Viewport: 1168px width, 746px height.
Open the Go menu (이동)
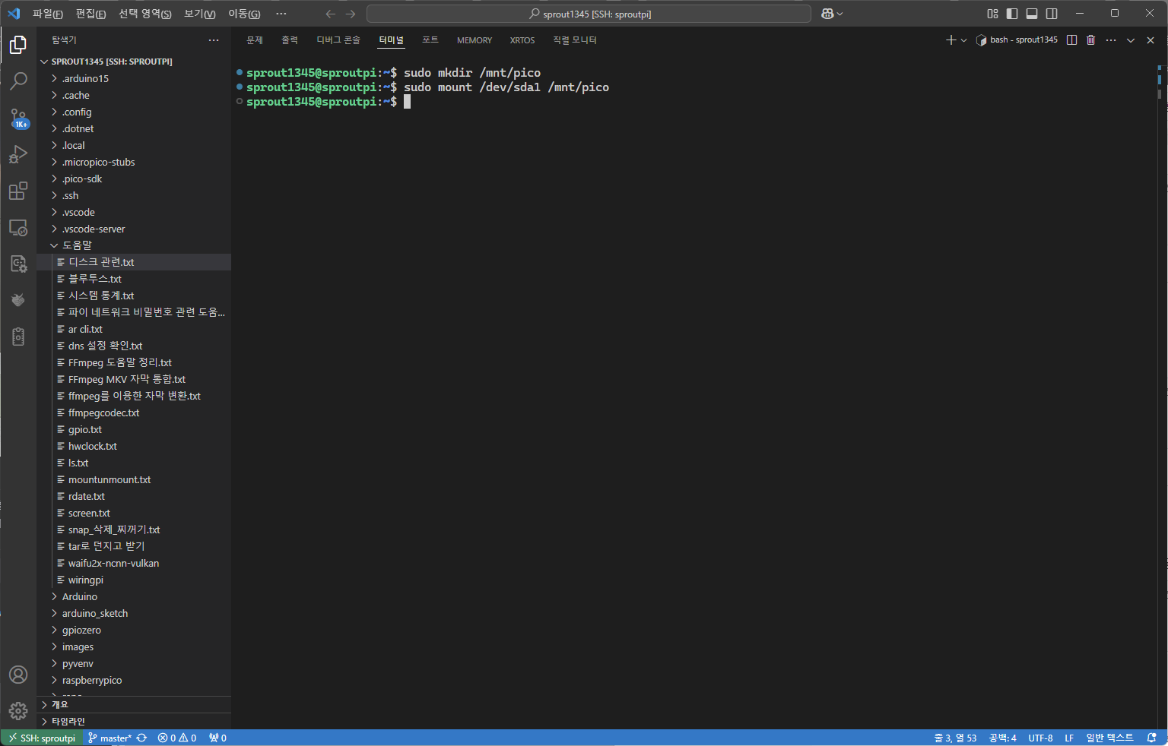click(244, 14)
